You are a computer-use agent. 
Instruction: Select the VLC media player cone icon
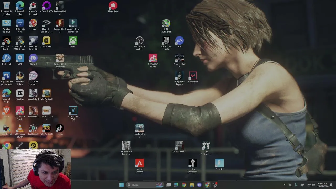(20, 131)
